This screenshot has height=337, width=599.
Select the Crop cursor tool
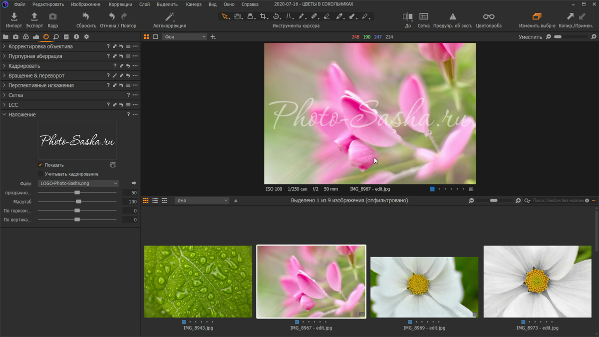263,16
